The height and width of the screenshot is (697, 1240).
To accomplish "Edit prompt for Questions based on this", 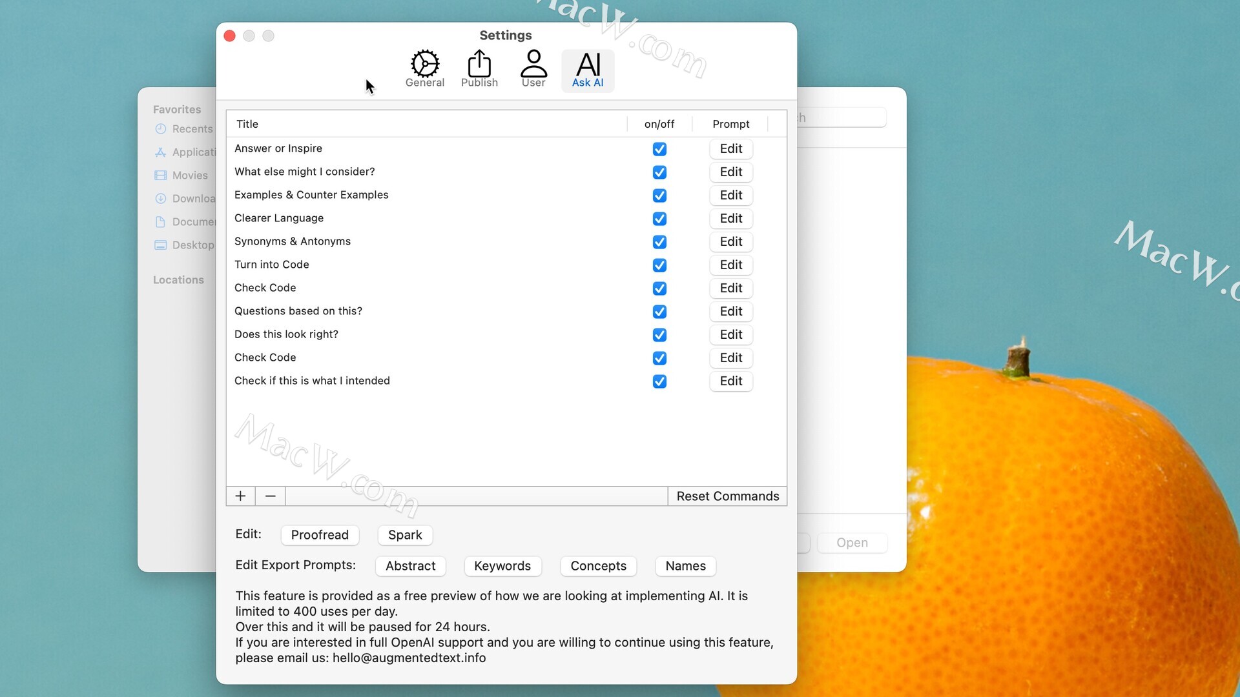I will [731, 312].
